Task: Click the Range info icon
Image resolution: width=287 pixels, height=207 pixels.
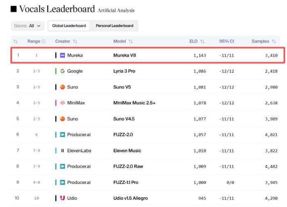Action: [x=44, y=41]
